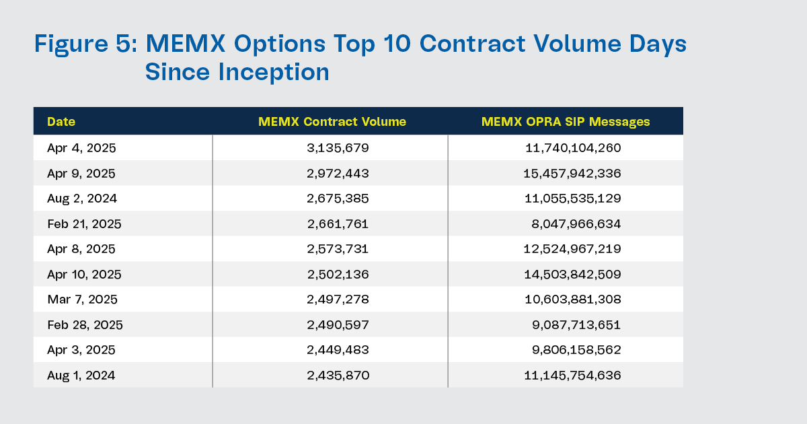This screenshot has width=807, height=424.
Task: Click the Date column header
Action: (61, 122)
